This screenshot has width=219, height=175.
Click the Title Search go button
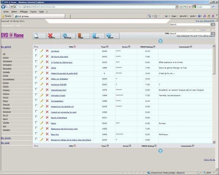(x=213, y=34)
